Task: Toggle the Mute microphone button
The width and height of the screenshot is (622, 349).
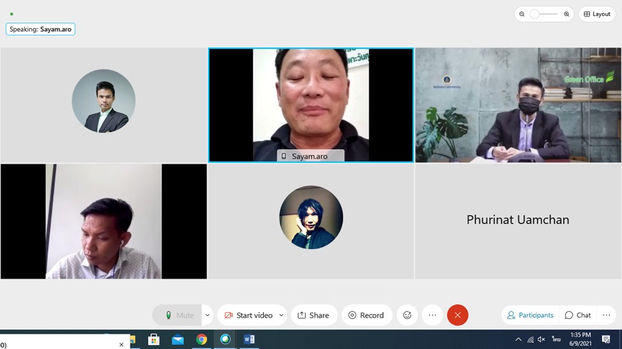Action: pyautogui.click(x=177, y=315)
